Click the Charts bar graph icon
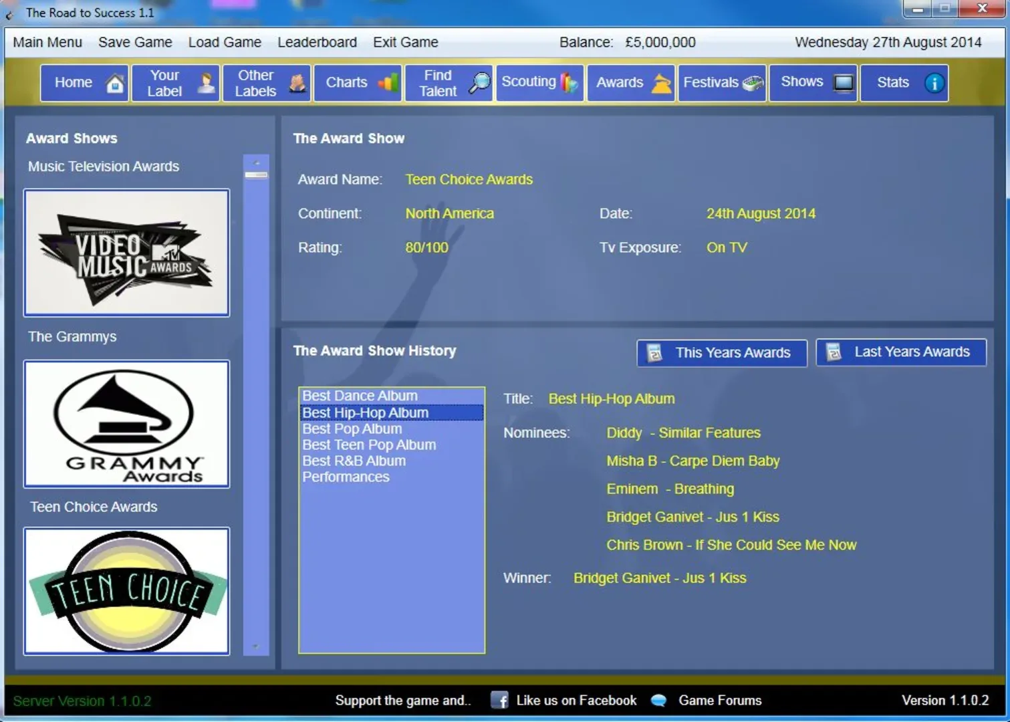1010x722 pixels. click(x=388, y=84)
